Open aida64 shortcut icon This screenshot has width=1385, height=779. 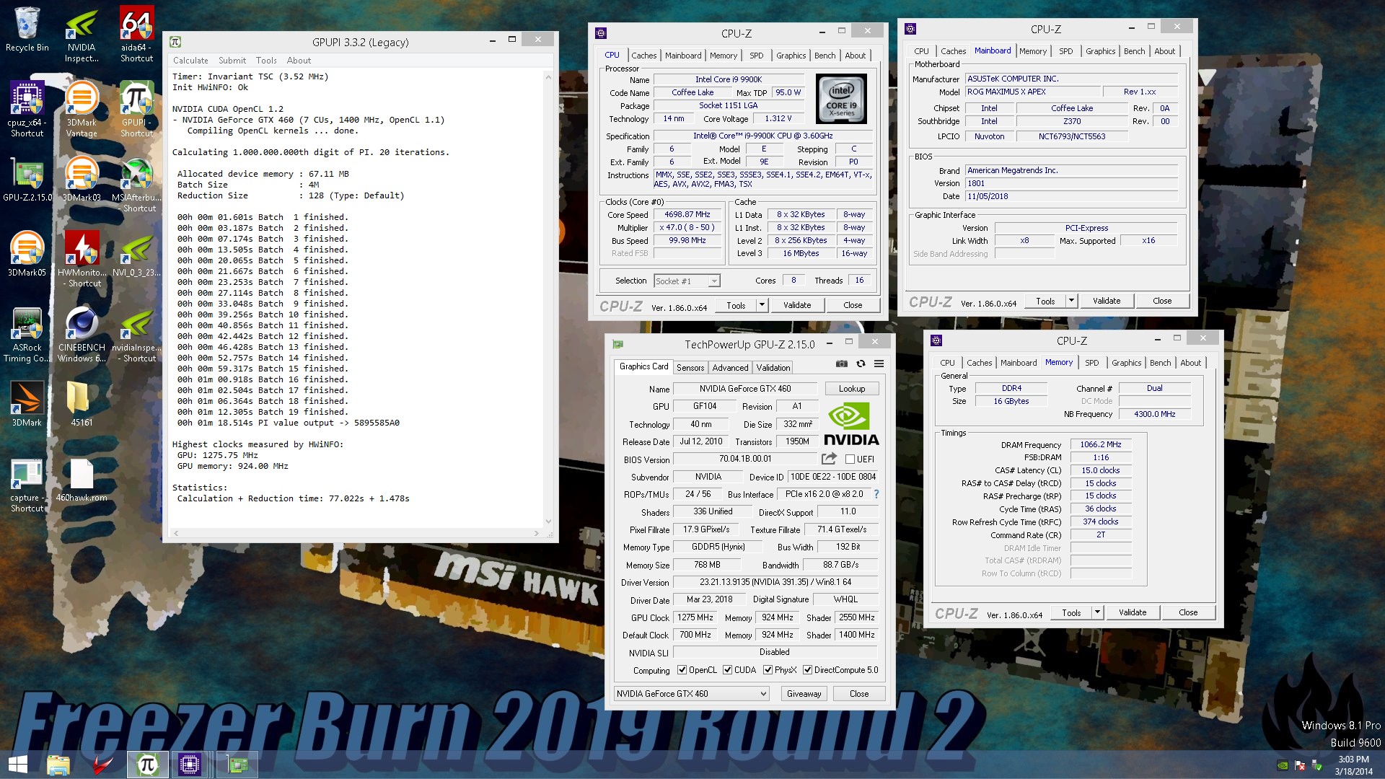(x=136, y=35)
